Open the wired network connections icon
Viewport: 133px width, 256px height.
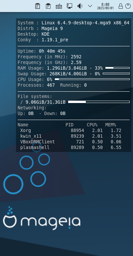pos(69,6)
